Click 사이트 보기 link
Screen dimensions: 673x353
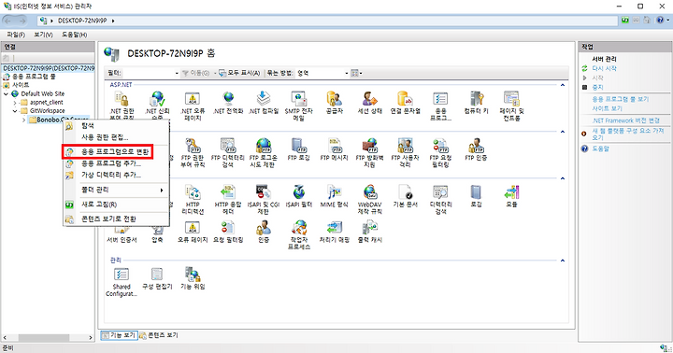(x=607, y=108)
